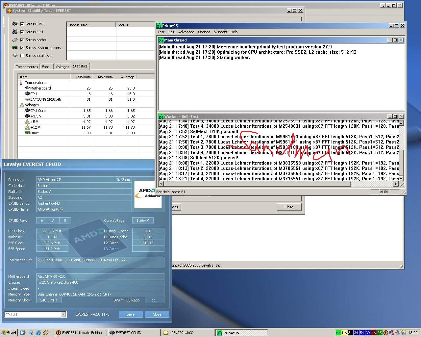Click the CPU chip icon beside Stress CPU
The height and width of the screenshot is (337, 421).
(x=15, y=24)
